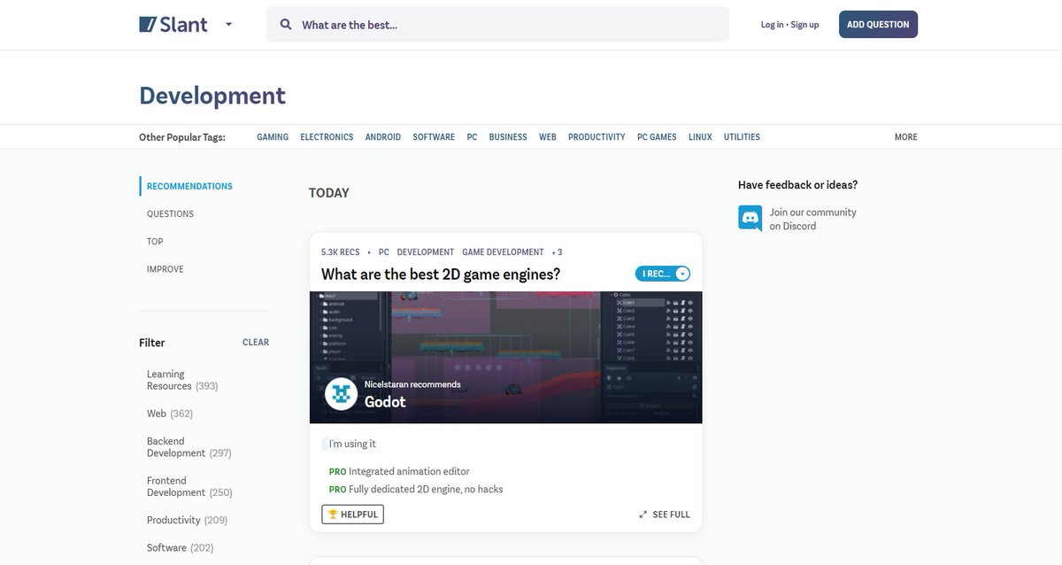Click 'Nicelstaran recommends' text
1062x565 pixels.
412,384
